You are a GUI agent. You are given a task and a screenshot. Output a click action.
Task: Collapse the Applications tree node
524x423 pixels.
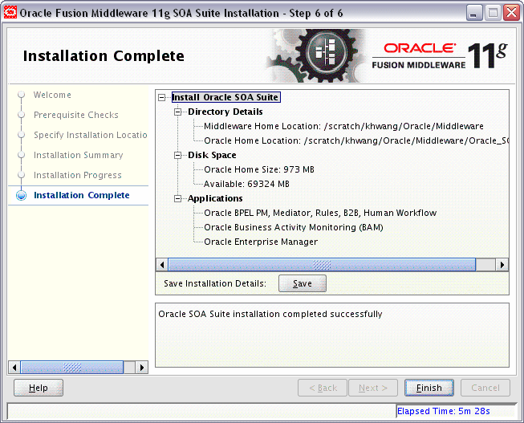[x=178, y=198]
